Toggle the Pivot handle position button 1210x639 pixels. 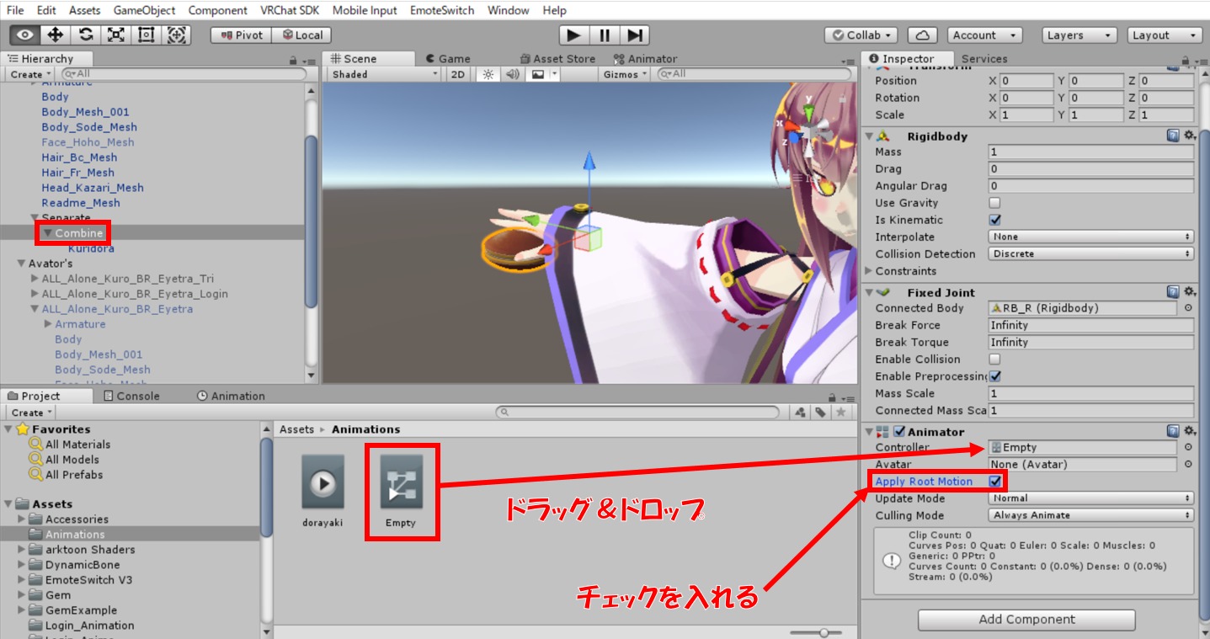click(241, 35)
